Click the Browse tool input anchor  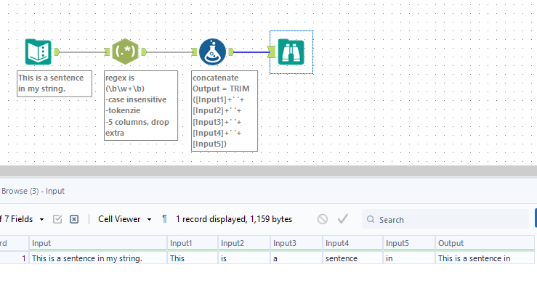click(x=272, y=52)
